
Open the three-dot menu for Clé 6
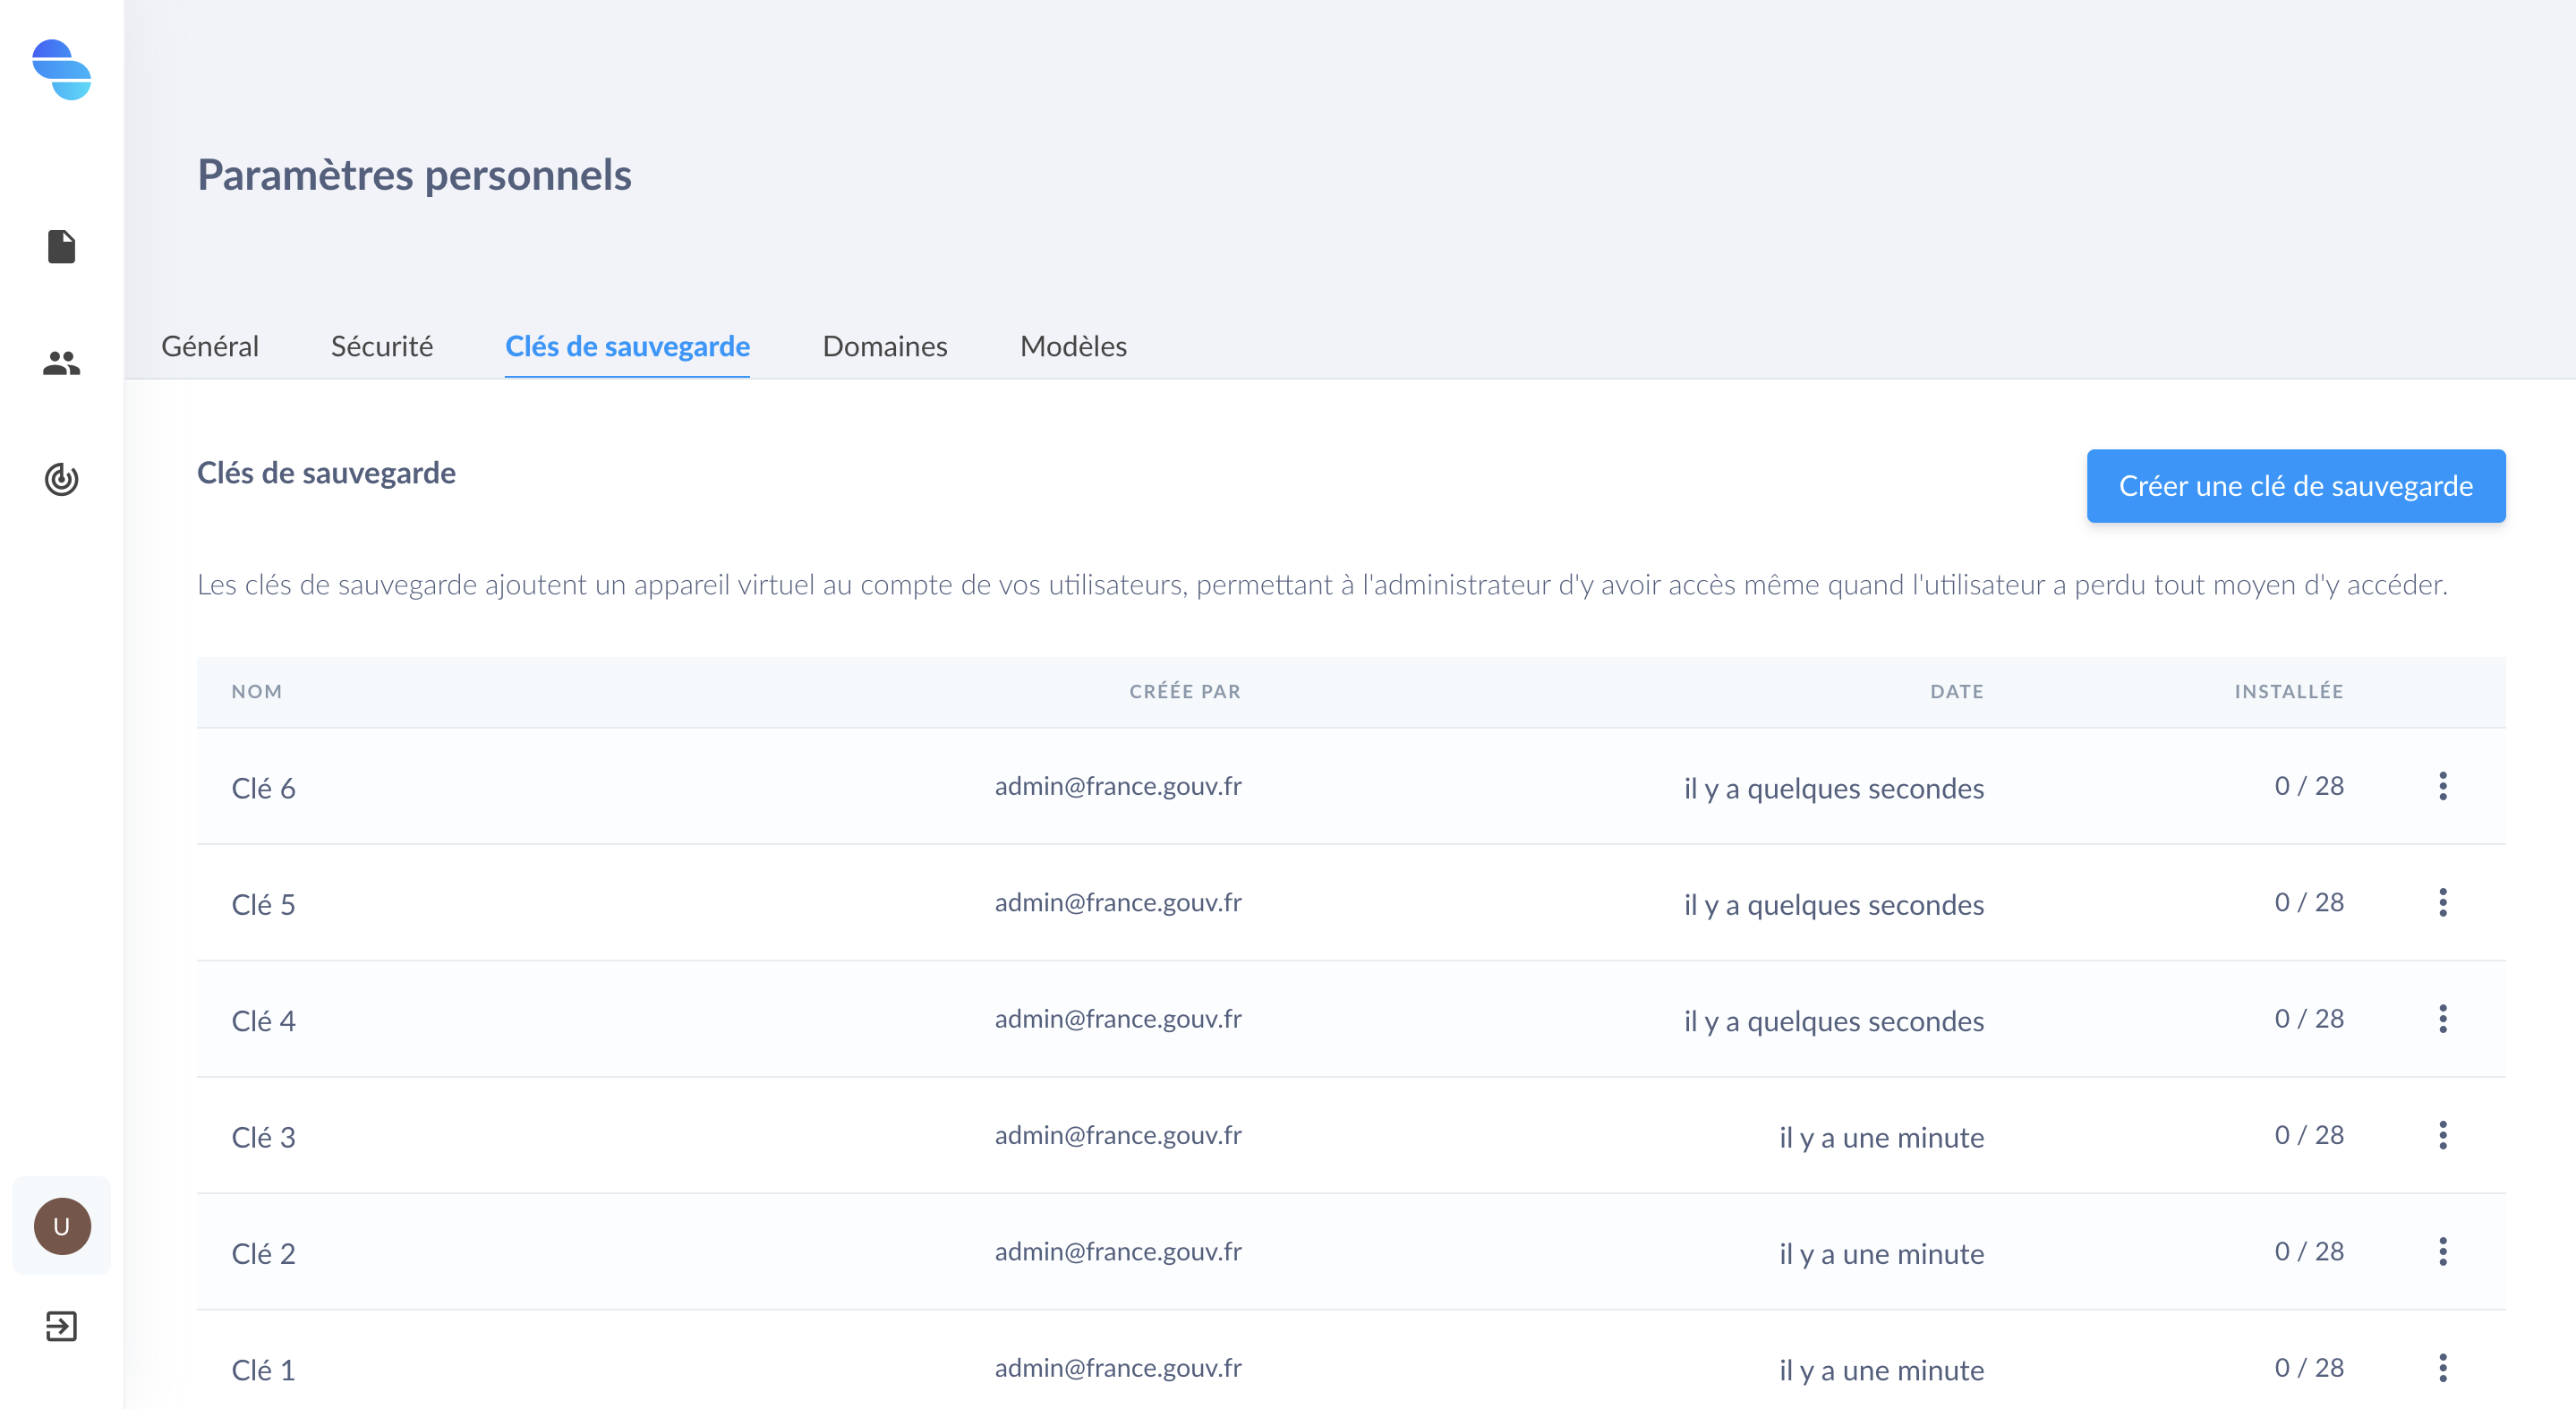pos(2442,786)
